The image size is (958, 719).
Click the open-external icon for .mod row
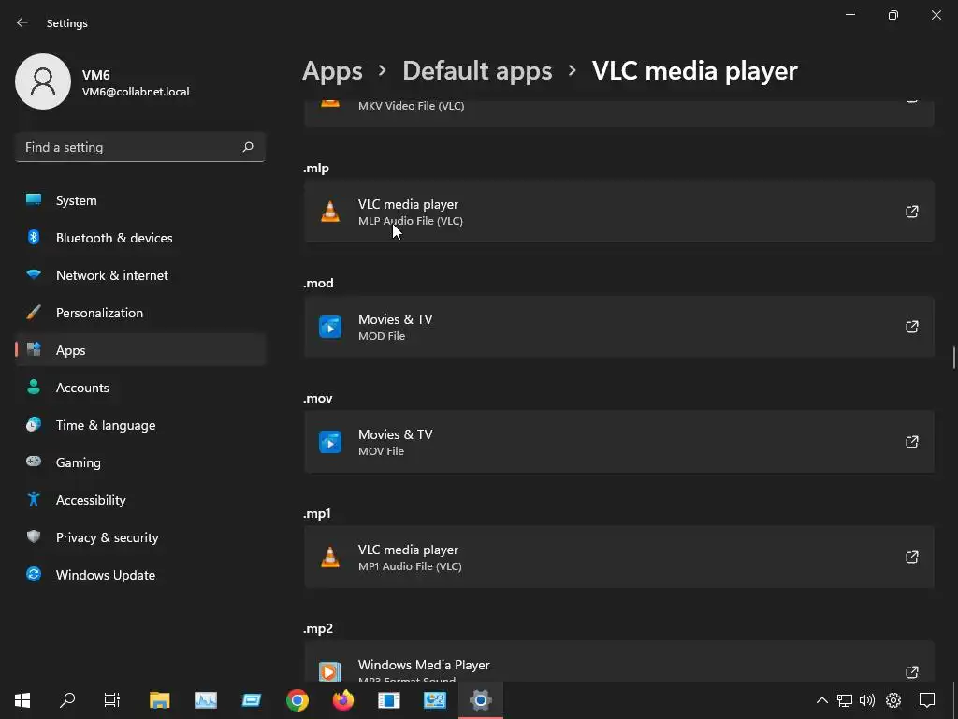pyautogui.click(x=911, y=327)
